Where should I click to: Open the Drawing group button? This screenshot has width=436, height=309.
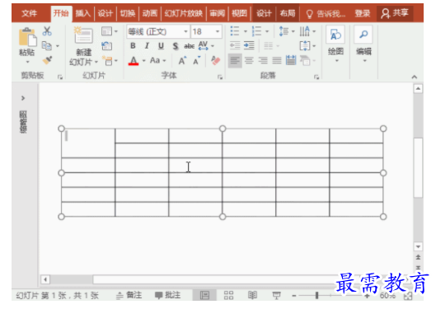pos(335,44)
